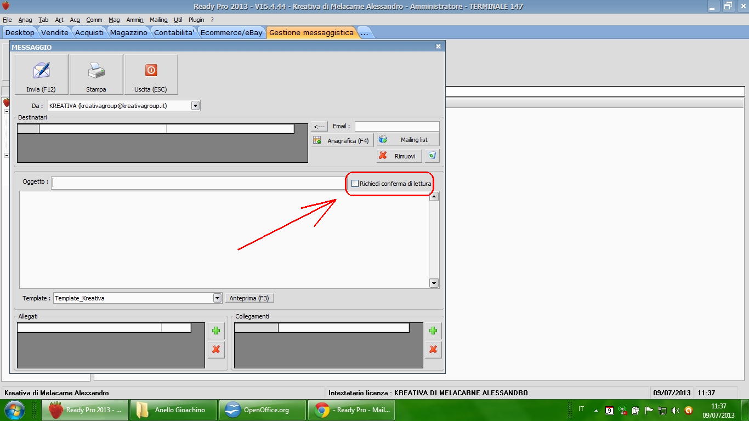Select the Gestione messaggistica tab
The height and width of the screenshot is (421, 749).
[x=311, y=32]
